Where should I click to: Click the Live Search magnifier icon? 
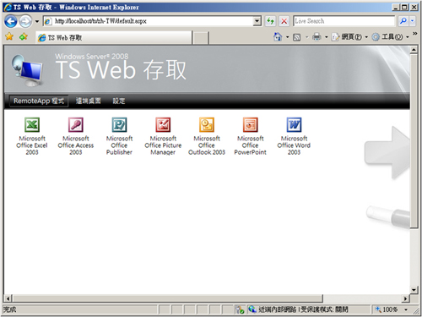click(x=403, y=21)
